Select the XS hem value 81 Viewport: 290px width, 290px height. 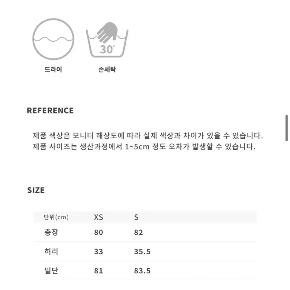[98, 271]
